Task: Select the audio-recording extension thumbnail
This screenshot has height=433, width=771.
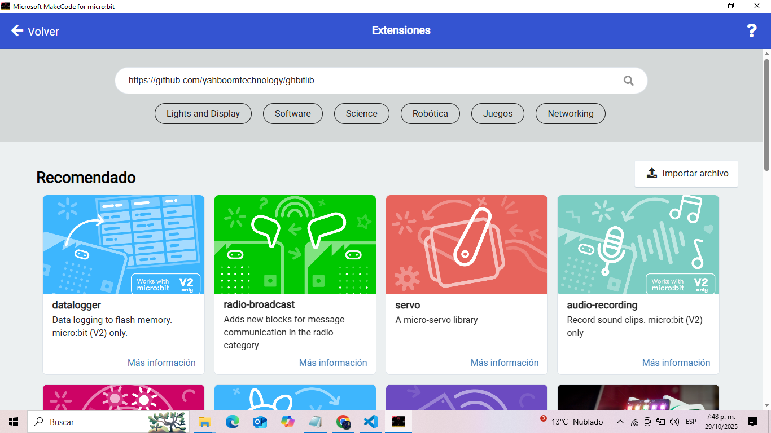Action: (638, 245)
